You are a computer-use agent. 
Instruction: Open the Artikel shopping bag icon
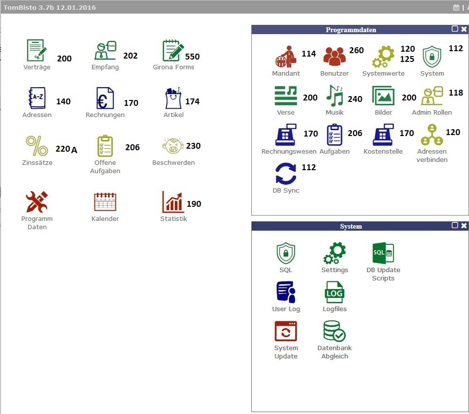click(173, 99)
